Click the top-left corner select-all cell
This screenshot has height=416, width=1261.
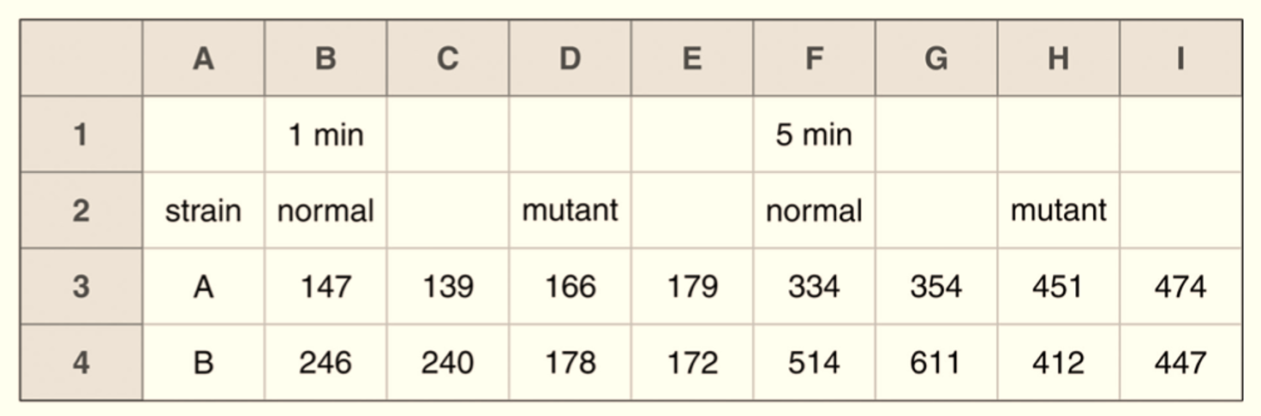[x=81, y=58]
